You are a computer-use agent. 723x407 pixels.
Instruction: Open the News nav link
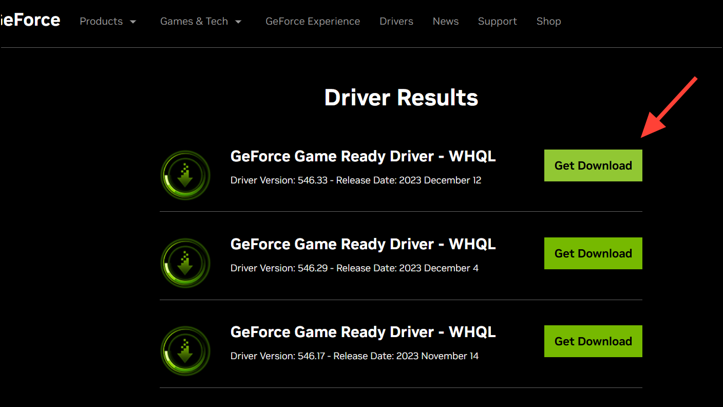point(446,21)
